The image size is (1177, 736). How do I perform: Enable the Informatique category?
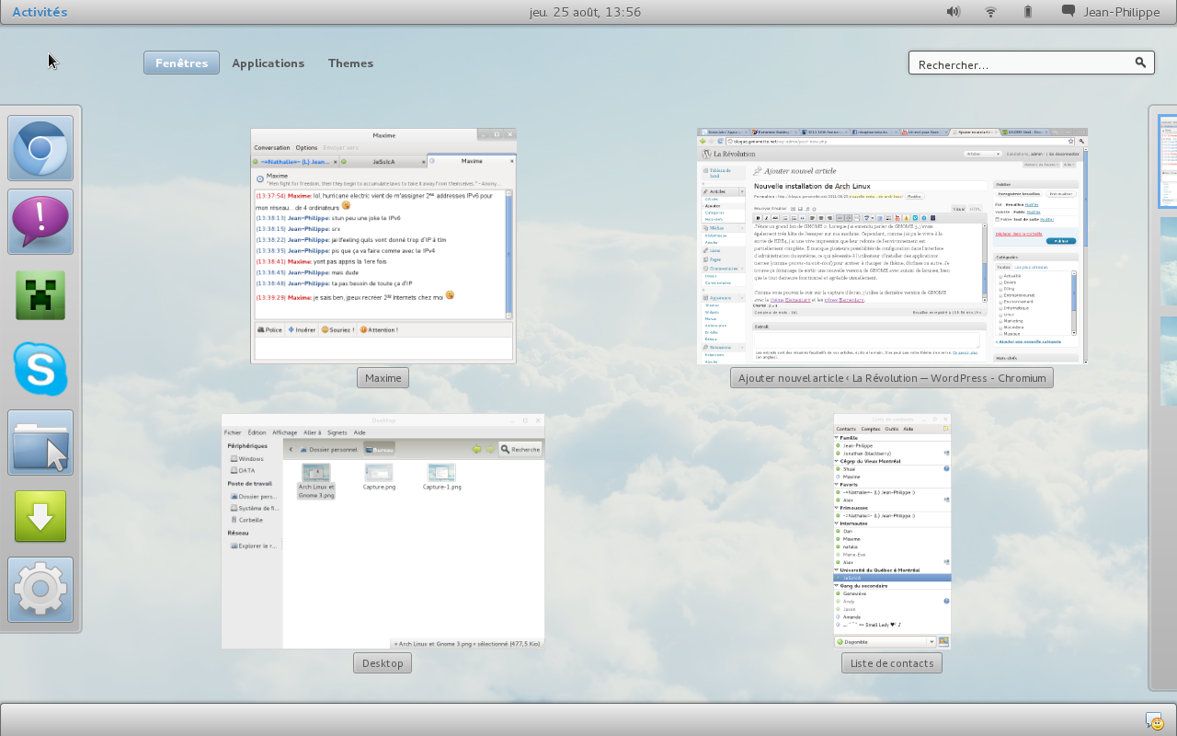click(x=1000, y=308)
